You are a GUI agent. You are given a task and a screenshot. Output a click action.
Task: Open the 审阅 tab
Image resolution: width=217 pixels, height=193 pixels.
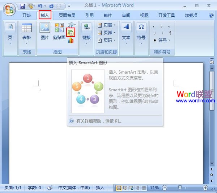(x=126, y=15)
